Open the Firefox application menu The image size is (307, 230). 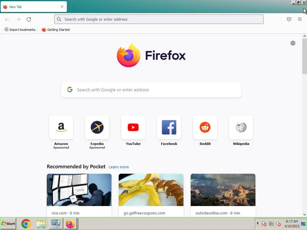tap(300, 19)
